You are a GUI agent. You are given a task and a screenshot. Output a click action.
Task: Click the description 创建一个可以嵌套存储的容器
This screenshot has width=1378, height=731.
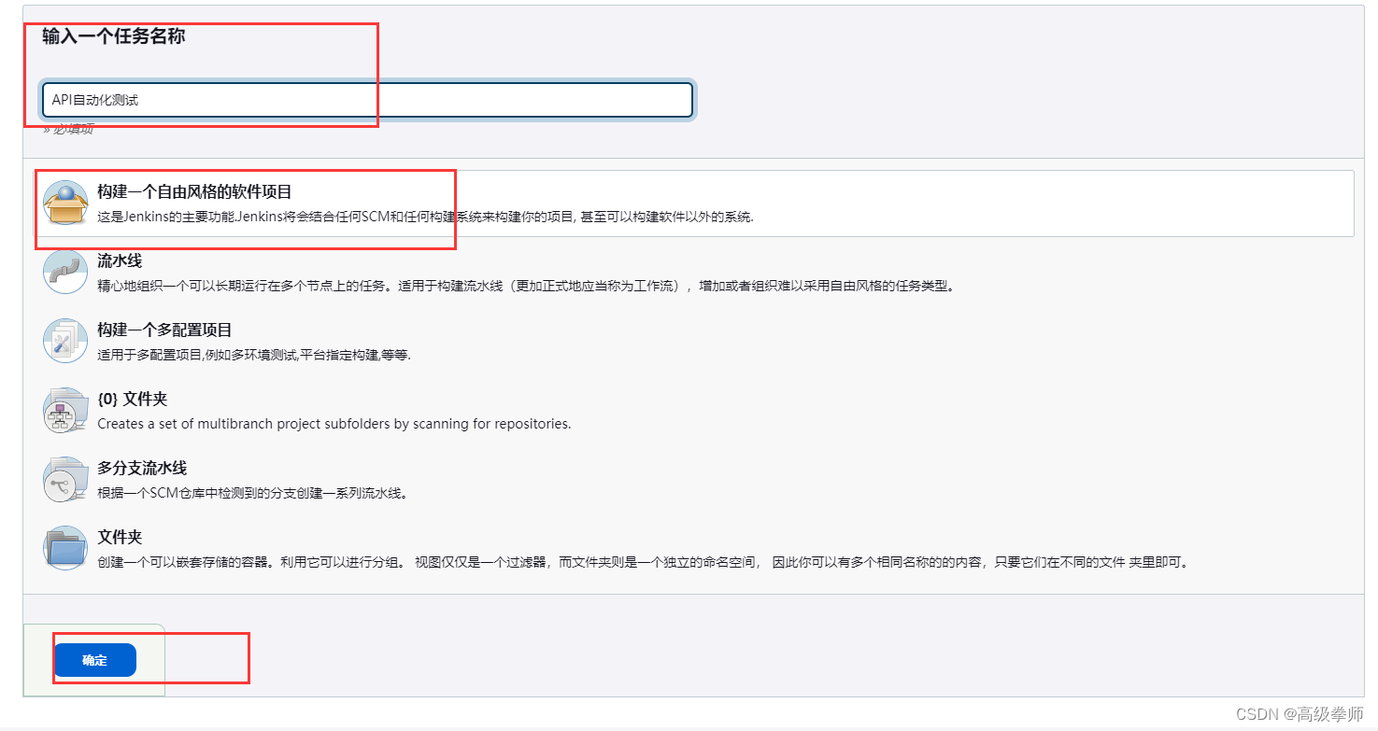pos(642,562)
